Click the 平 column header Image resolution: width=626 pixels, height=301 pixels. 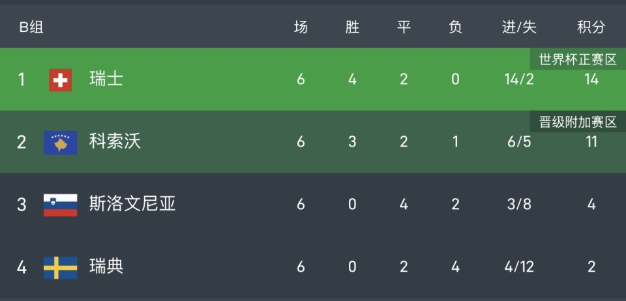[404, 27]
